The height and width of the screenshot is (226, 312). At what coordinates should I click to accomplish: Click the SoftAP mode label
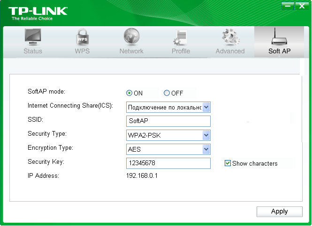(x=46, y=91)
